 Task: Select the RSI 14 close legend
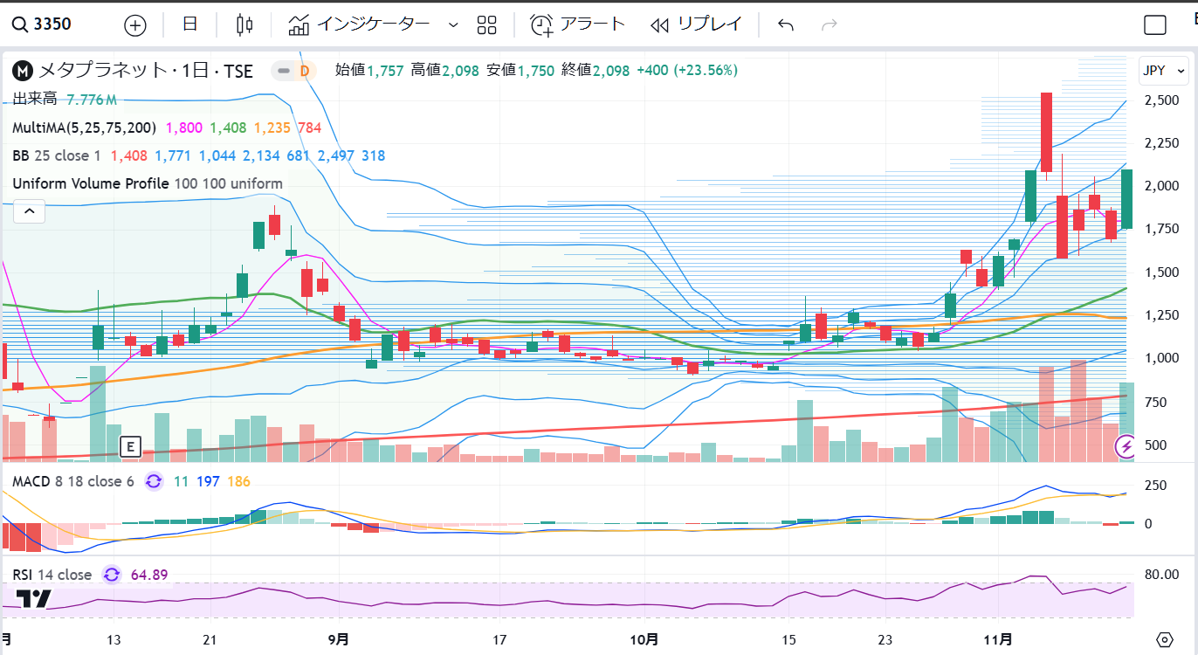(x=52, y=575)
